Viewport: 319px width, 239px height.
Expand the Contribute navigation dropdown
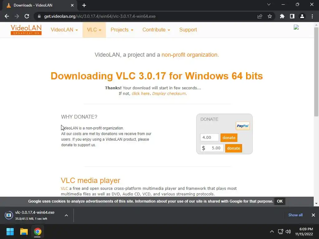pos(156,30)
